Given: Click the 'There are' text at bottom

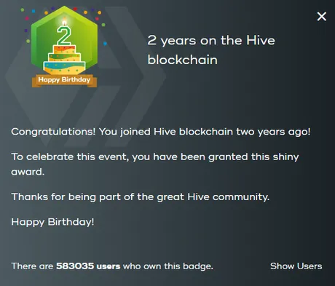Looking at the screenshot, I should point(32,266).
